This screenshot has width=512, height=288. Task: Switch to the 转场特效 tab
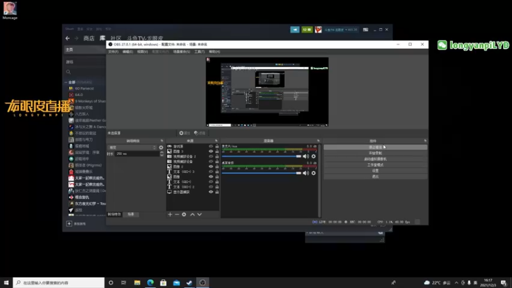[114, 214]
